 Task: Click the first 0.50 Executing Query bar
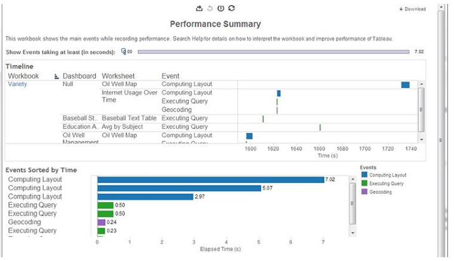[x=105, y=205]
